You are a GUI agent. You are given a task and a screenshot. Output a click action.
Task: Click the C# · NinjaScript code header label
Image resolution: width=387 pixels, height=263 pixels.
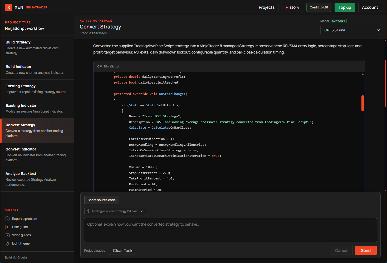coord(108,66)
